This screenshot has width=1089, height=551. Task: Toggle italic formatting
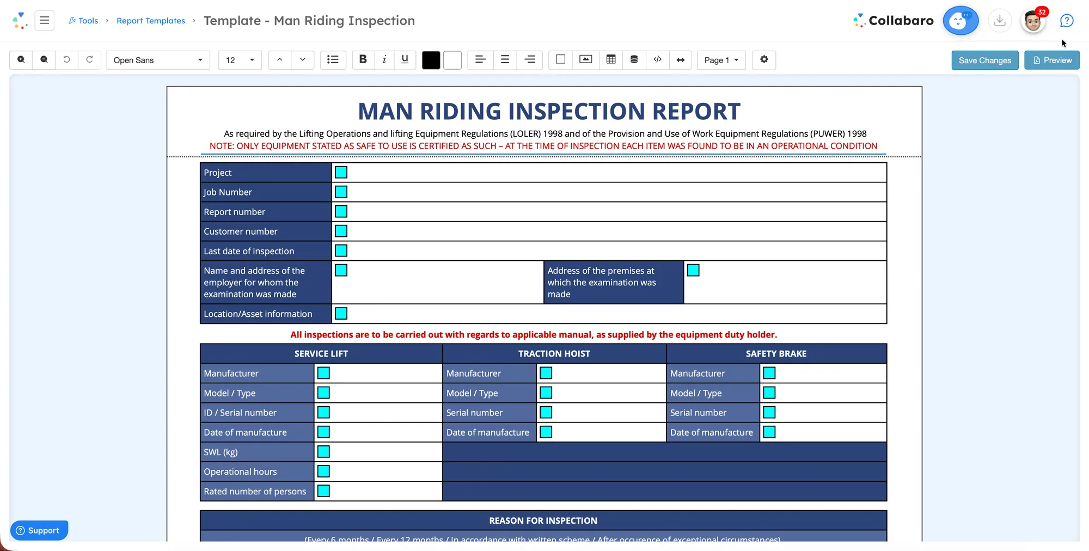[x=384, y=60]
